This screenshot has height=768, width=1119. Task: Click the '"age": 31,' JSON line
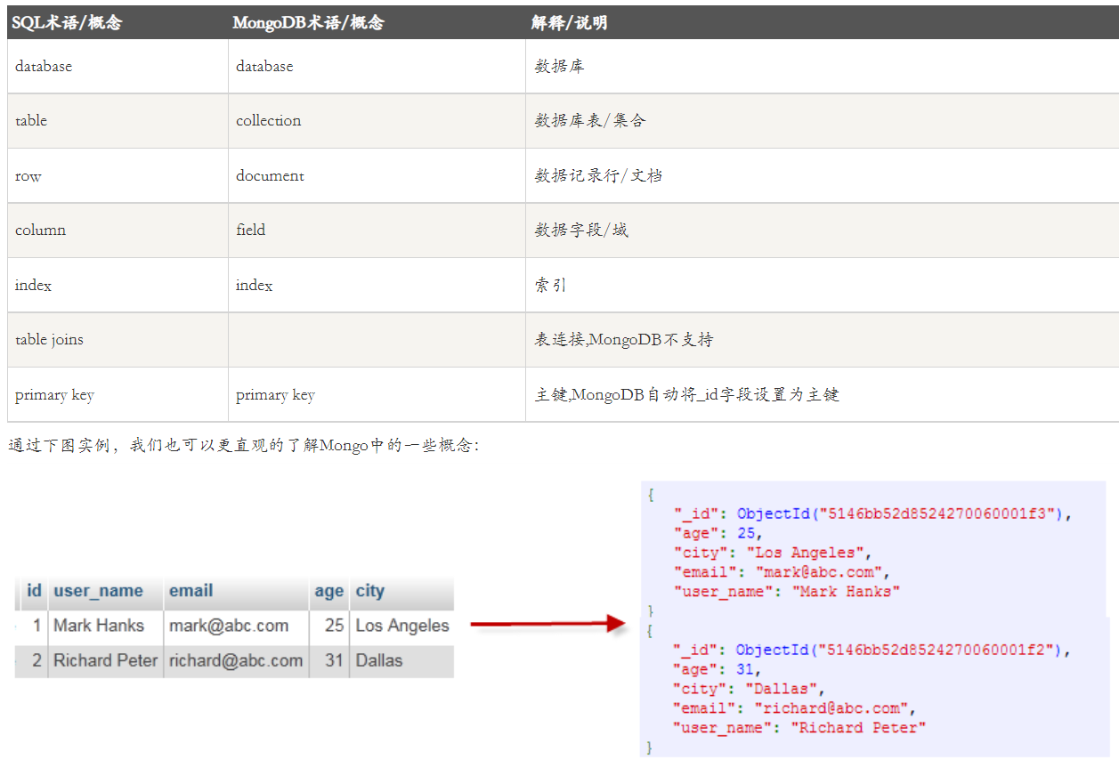[x=718, y=669]
